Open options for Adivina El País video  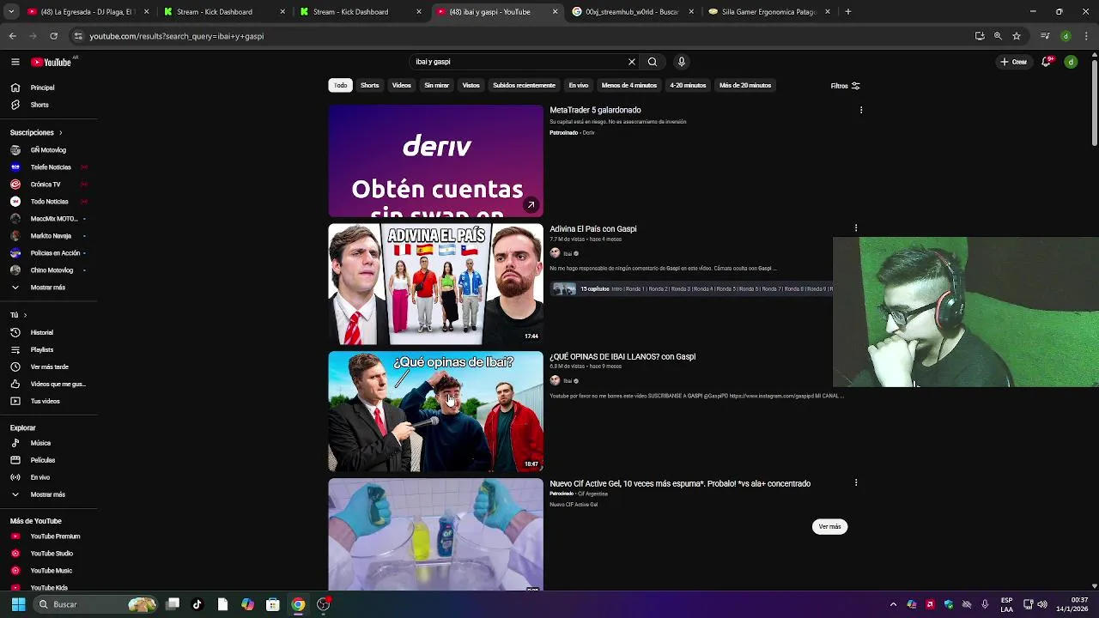click(855, 228)
